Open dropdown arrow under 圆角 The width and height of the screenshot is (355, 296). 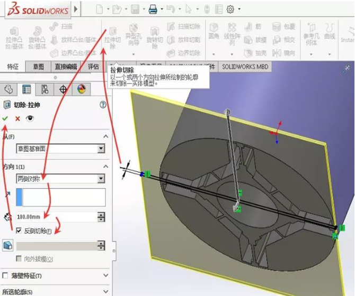[214, 54]
